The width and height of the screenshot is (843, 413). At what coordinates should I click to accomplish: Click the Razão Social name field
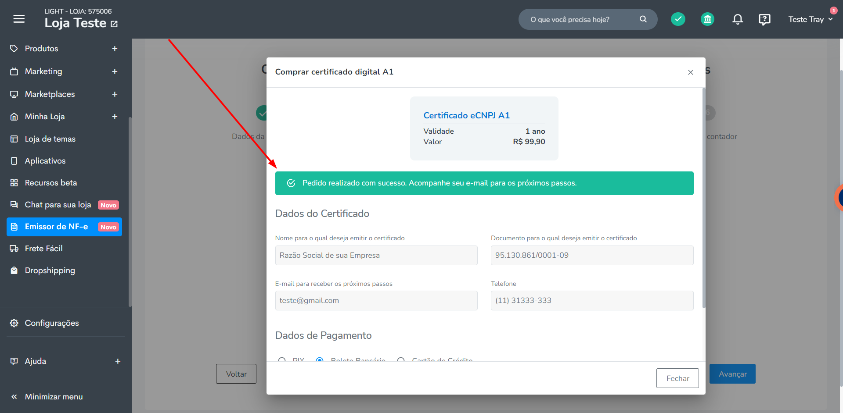pos(376,255)
